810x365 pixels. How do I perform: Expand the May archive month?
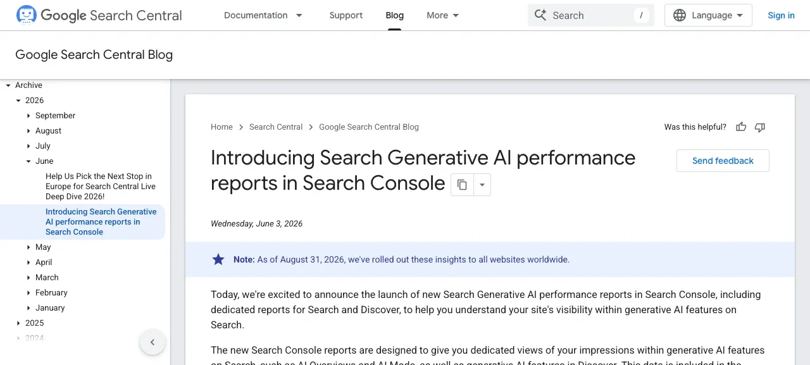28,247
